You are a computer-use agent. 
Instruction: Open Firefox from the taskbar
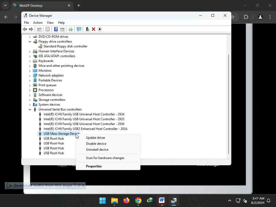126,201
